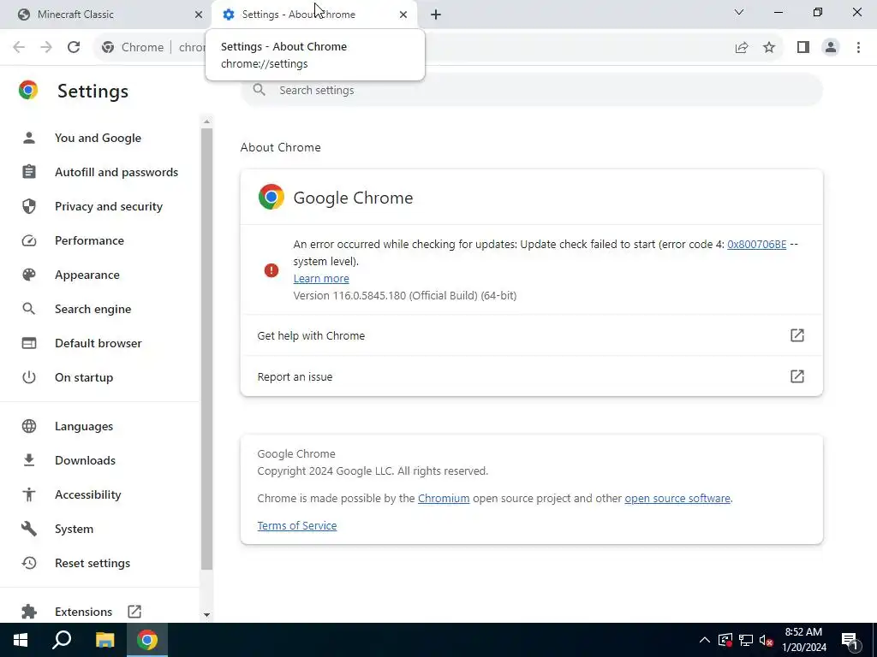Click the sidebar scrollbar up arrow
The height and width of the screenshot is (657, 877).
(x=206, y=121)
